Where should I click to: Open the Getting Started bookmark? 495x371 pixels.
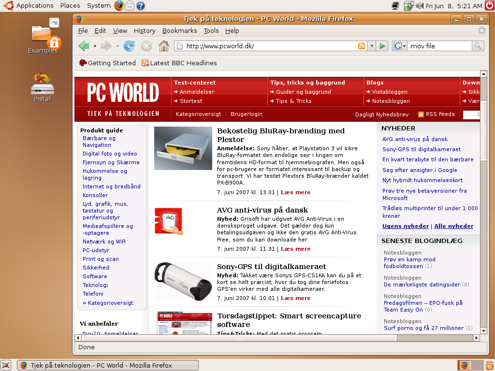[107, 63]
